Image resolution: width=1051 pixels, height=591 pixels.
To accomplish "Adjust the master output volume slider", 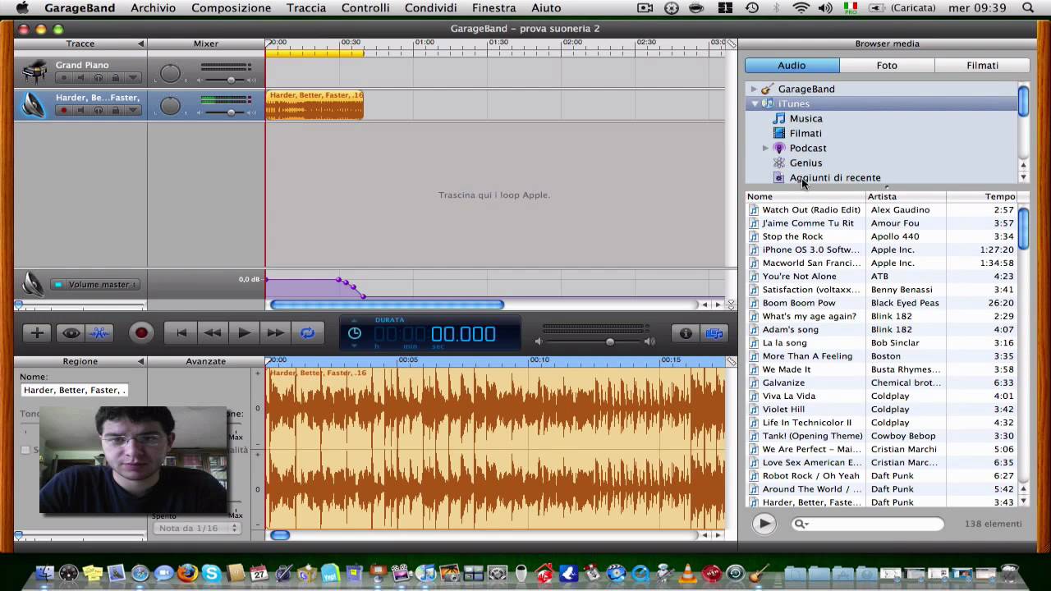I will pyautogui.click(x=609, y=341).
